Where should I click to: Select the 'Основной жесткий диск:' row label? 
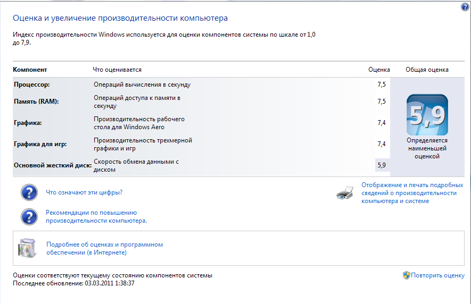53,165
